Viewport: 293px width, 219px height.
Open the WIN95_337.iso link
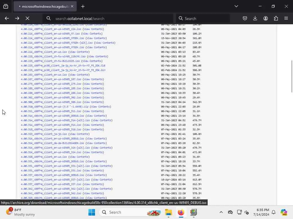[51, 184]
